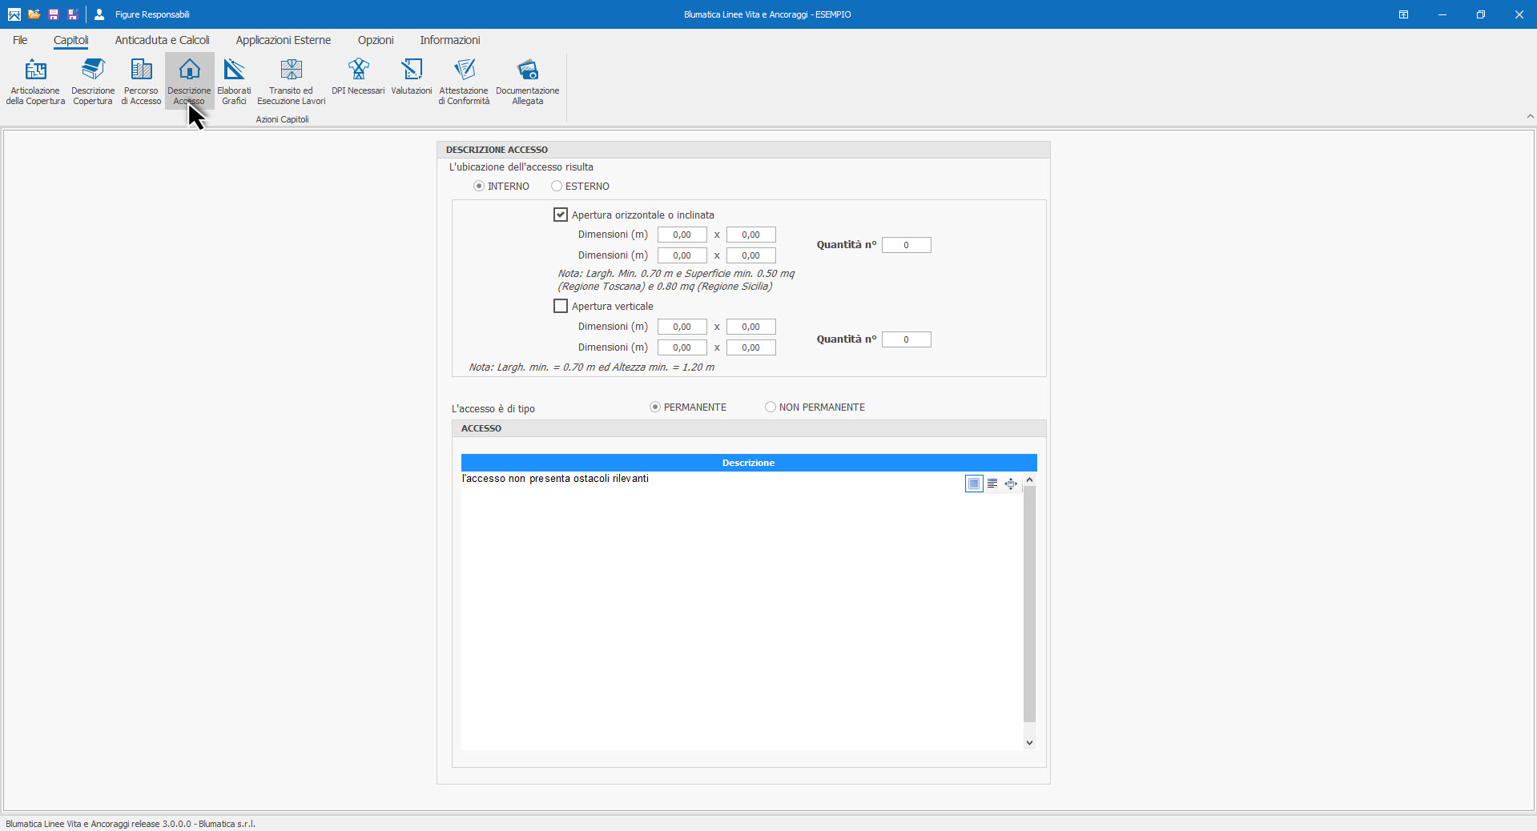
Task: Click the horizontal opening Quantità n° field
Action: [x=906, y=245]
